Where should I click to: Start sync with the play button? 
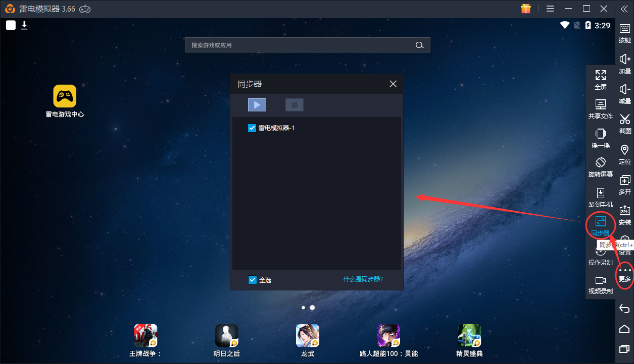(257, 104)
